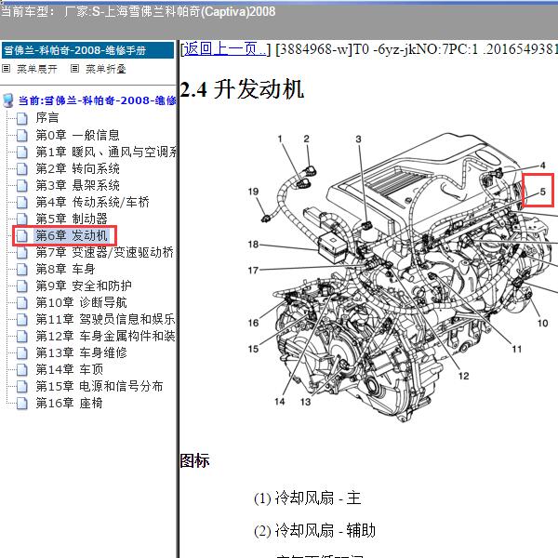Click the 菜单展开 square icon
The height and width of the screenshot is (558, 558).
[x=7, y=68]
